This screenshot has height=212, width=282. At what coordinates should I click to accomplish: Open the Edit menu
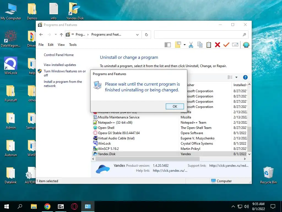pyautogui.click(x=51, y=45)
